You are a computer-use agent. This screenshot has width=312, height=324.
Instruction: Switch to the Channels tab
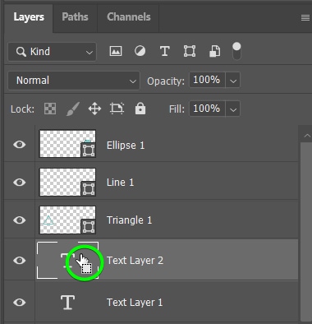(x=129, y=17)
